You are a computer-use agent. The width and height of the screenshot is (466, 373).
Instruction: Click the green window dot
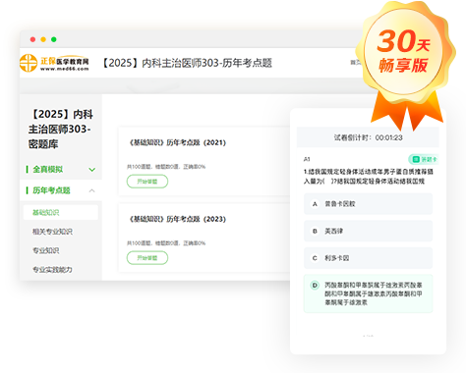54,39
